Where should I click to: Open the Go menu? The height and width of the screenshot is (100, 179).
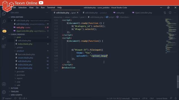click(37, 7)
